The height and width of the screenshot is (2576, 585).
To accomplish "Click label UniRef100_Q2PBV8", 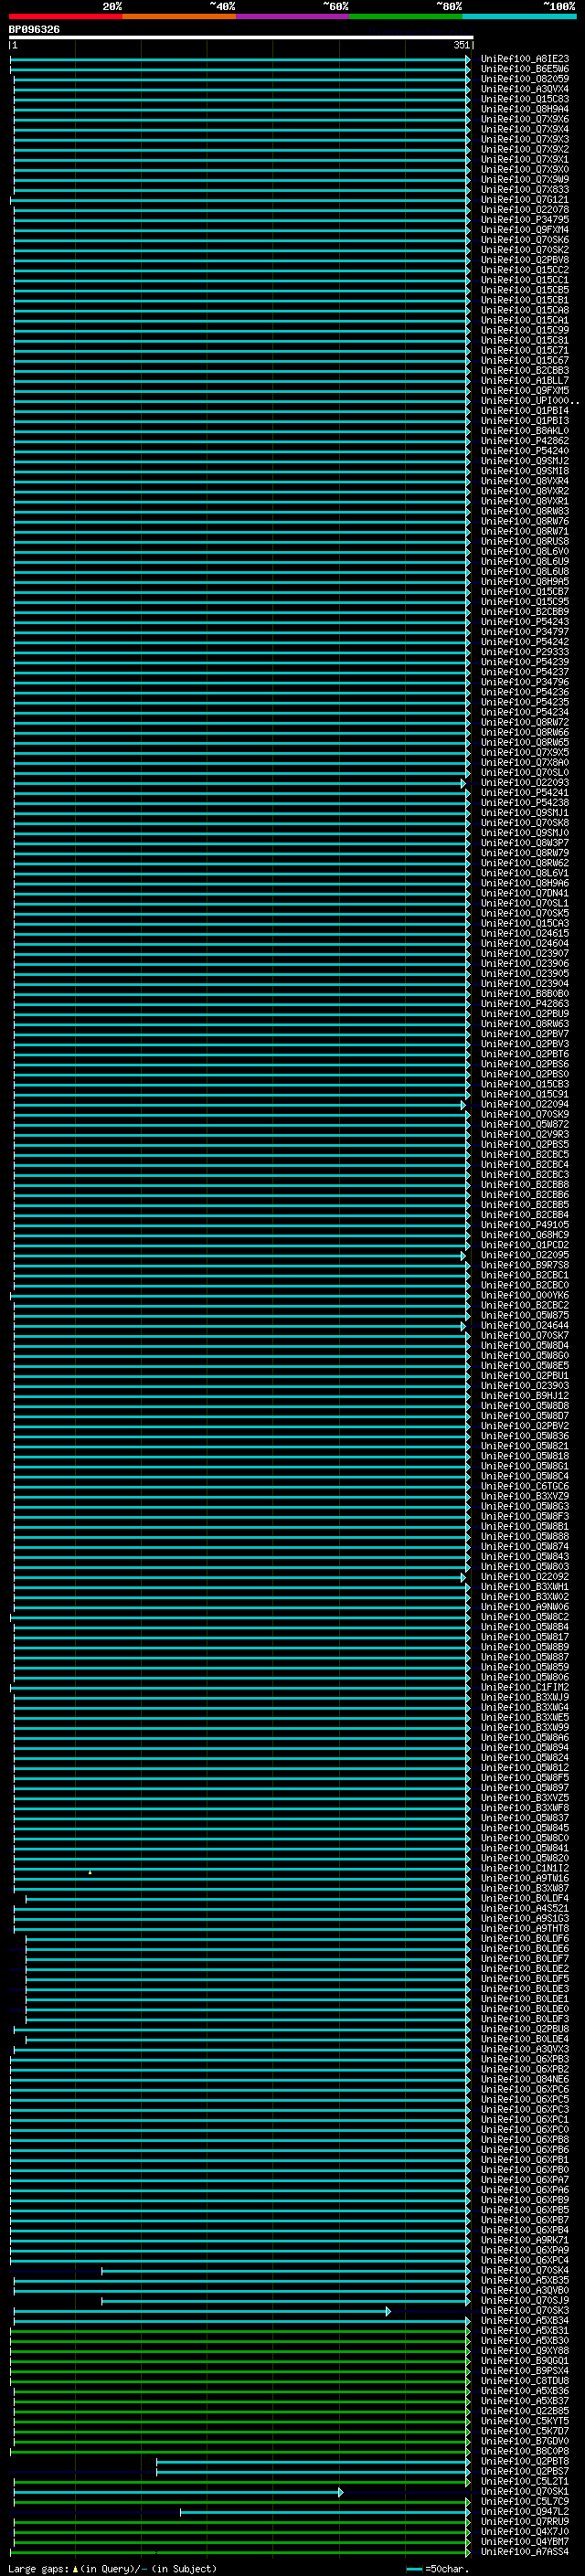I will coord(525,259).
